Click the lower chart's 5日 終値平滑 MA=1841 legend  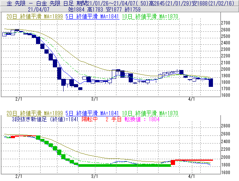(92, 113)
